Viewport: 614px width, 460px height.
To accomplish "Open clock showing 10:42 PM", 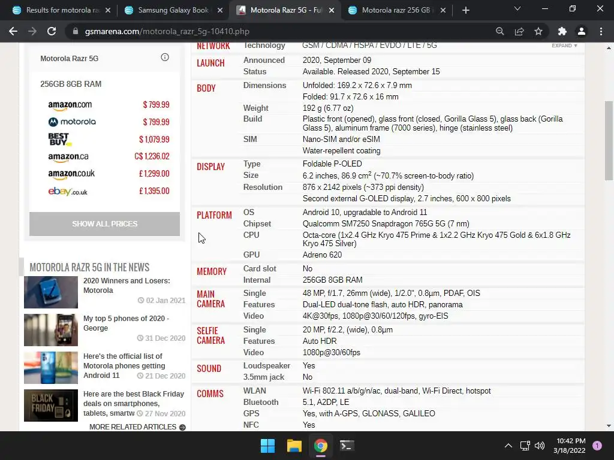I will click(x=570, y=446).
